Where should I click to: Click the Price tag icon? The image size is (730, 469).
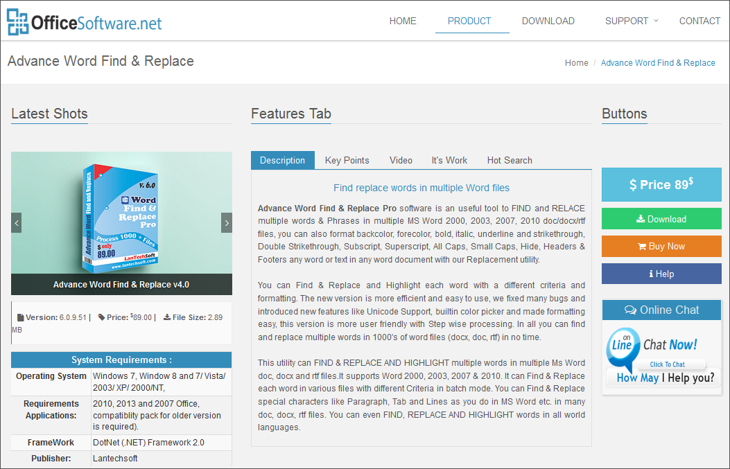[101, 317]
